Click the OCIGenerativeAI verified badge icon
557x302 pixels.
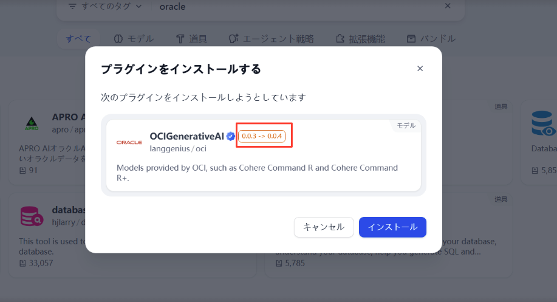[231, 137]
